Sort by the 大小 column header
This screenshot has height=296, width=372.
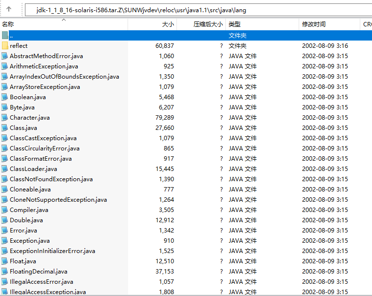click(x=153, y=24)
